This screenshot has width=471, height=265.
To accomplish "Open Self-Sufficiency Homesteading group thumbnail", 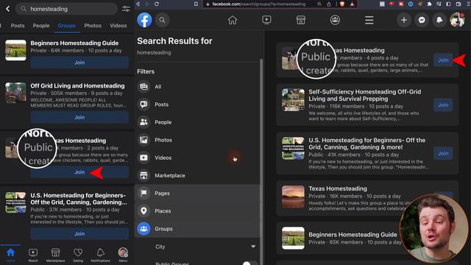I will (x=293, y=99).
